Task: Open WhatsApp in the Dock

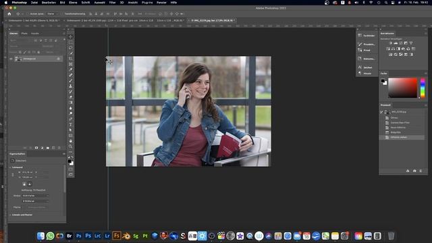Action: 50,236
